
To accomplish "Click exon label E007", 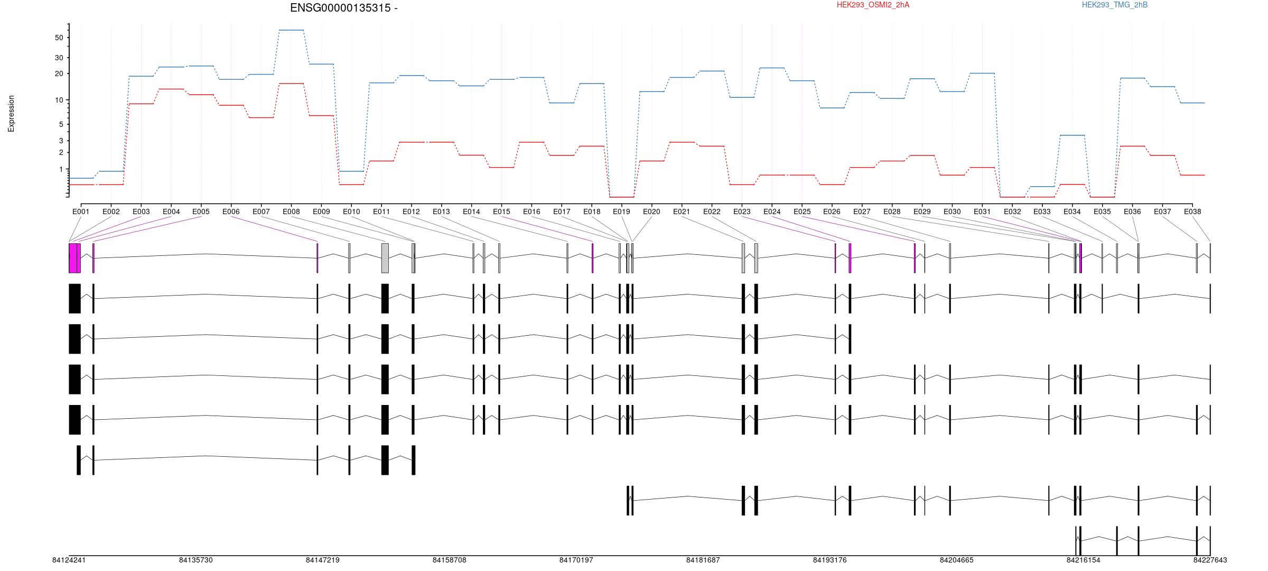I will coord(261,211).
